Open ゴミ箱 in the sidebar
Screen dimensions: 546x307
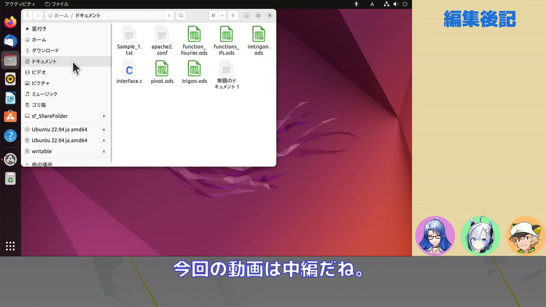click(66, 105)
